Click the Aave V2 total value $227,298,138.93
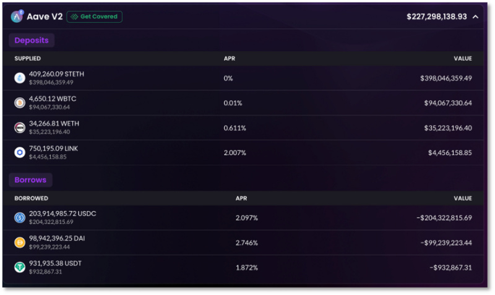The width and height of the screenshot is (495, 295). pos(437,17)
